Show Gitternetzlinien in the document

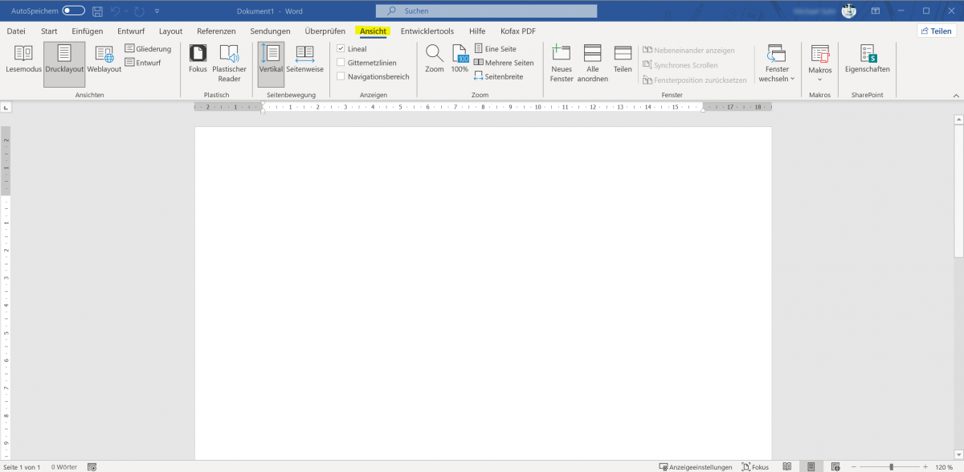(341, 61)
